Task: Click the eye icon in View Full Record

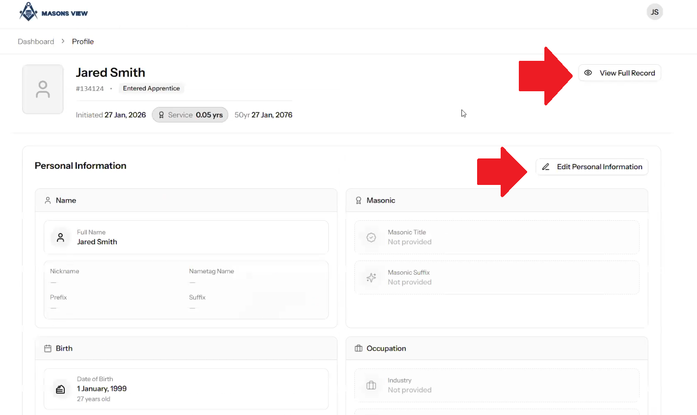Action: coord(588,73)
